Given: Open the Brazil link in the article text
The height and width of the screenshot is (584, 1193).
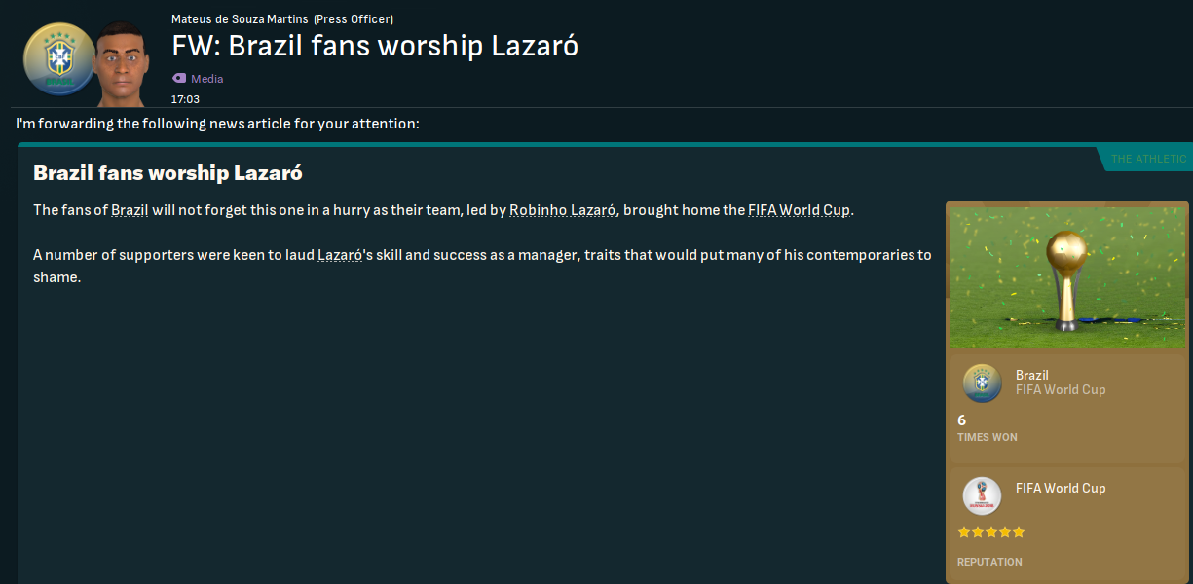Looking at the screenshot, I should point(130,210).
